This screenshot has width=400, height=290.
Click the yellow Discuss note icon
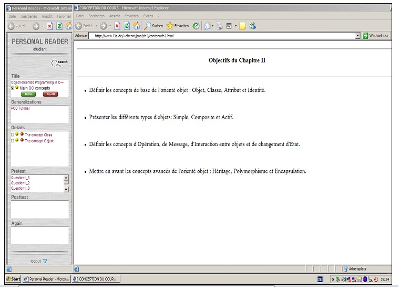tap(242, 26)
